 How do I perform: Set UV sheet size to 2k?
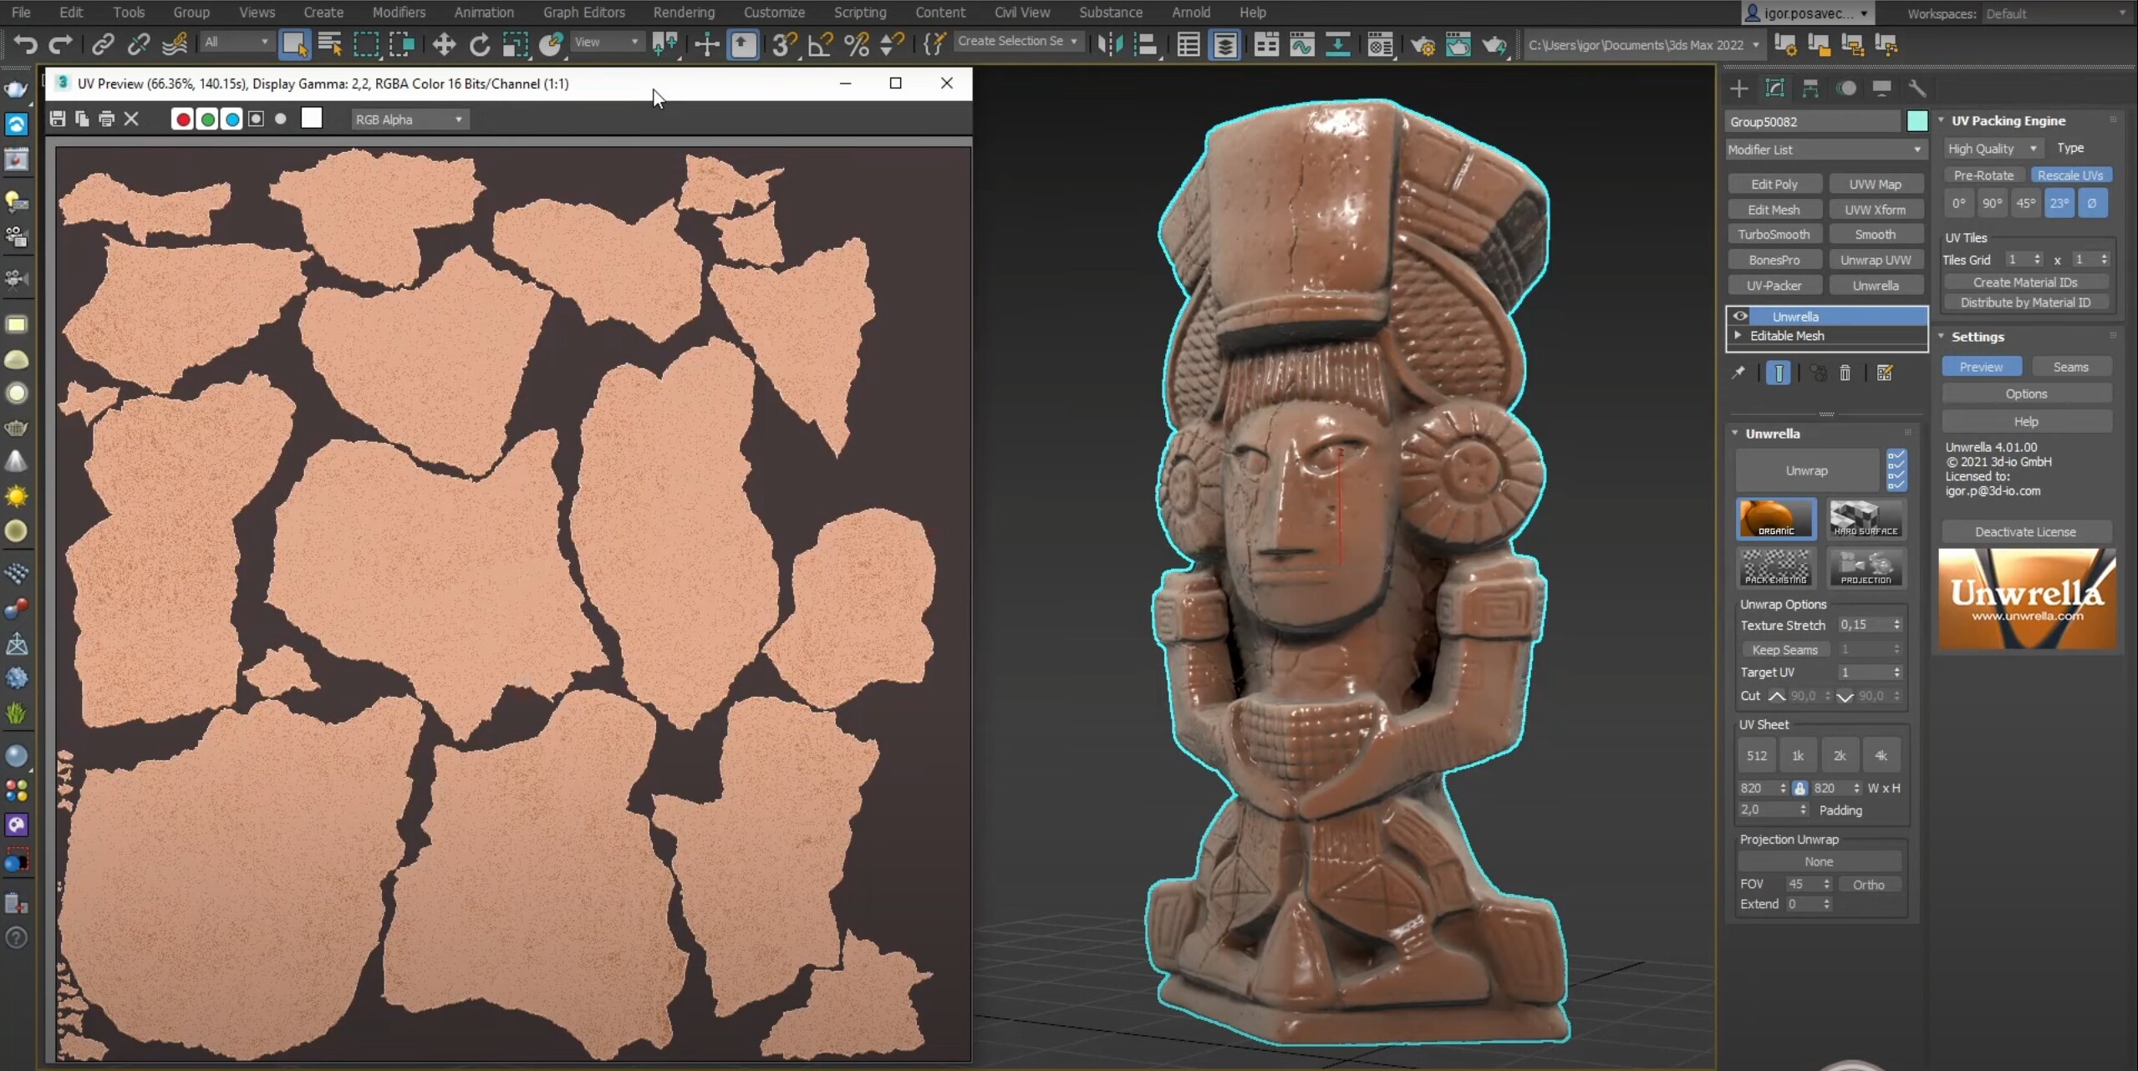tap(1839, 755)
